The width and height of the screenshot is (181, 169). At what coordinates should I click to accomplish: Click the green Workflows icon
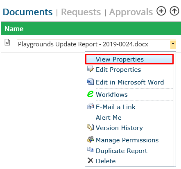(90, 94)
